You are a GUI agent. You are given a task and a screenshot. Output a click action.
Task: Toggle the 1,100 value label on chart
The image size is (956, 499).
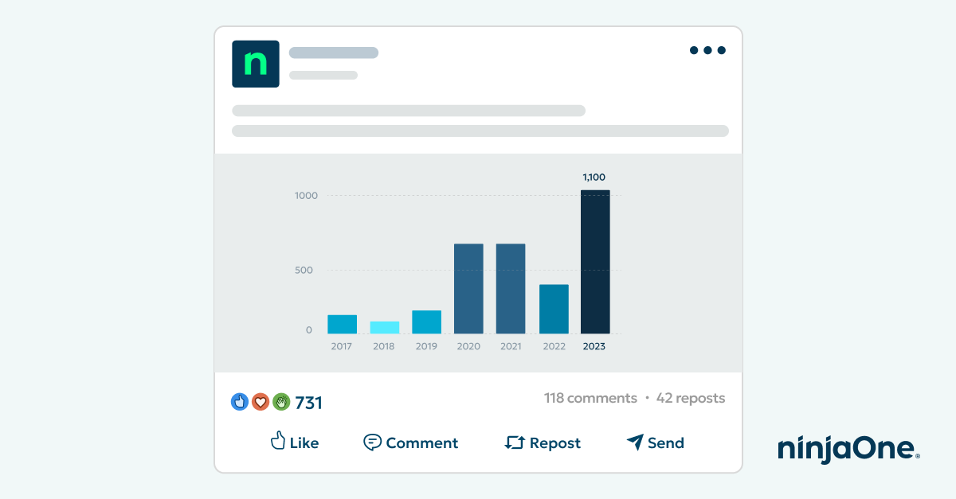click(x=594, y=177)
